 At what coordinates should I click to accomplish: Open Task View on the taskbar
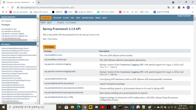(60, 107)
